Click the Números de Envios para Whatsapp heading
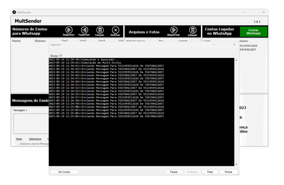This screenshot has height=185, width=284. click(30, 31)
